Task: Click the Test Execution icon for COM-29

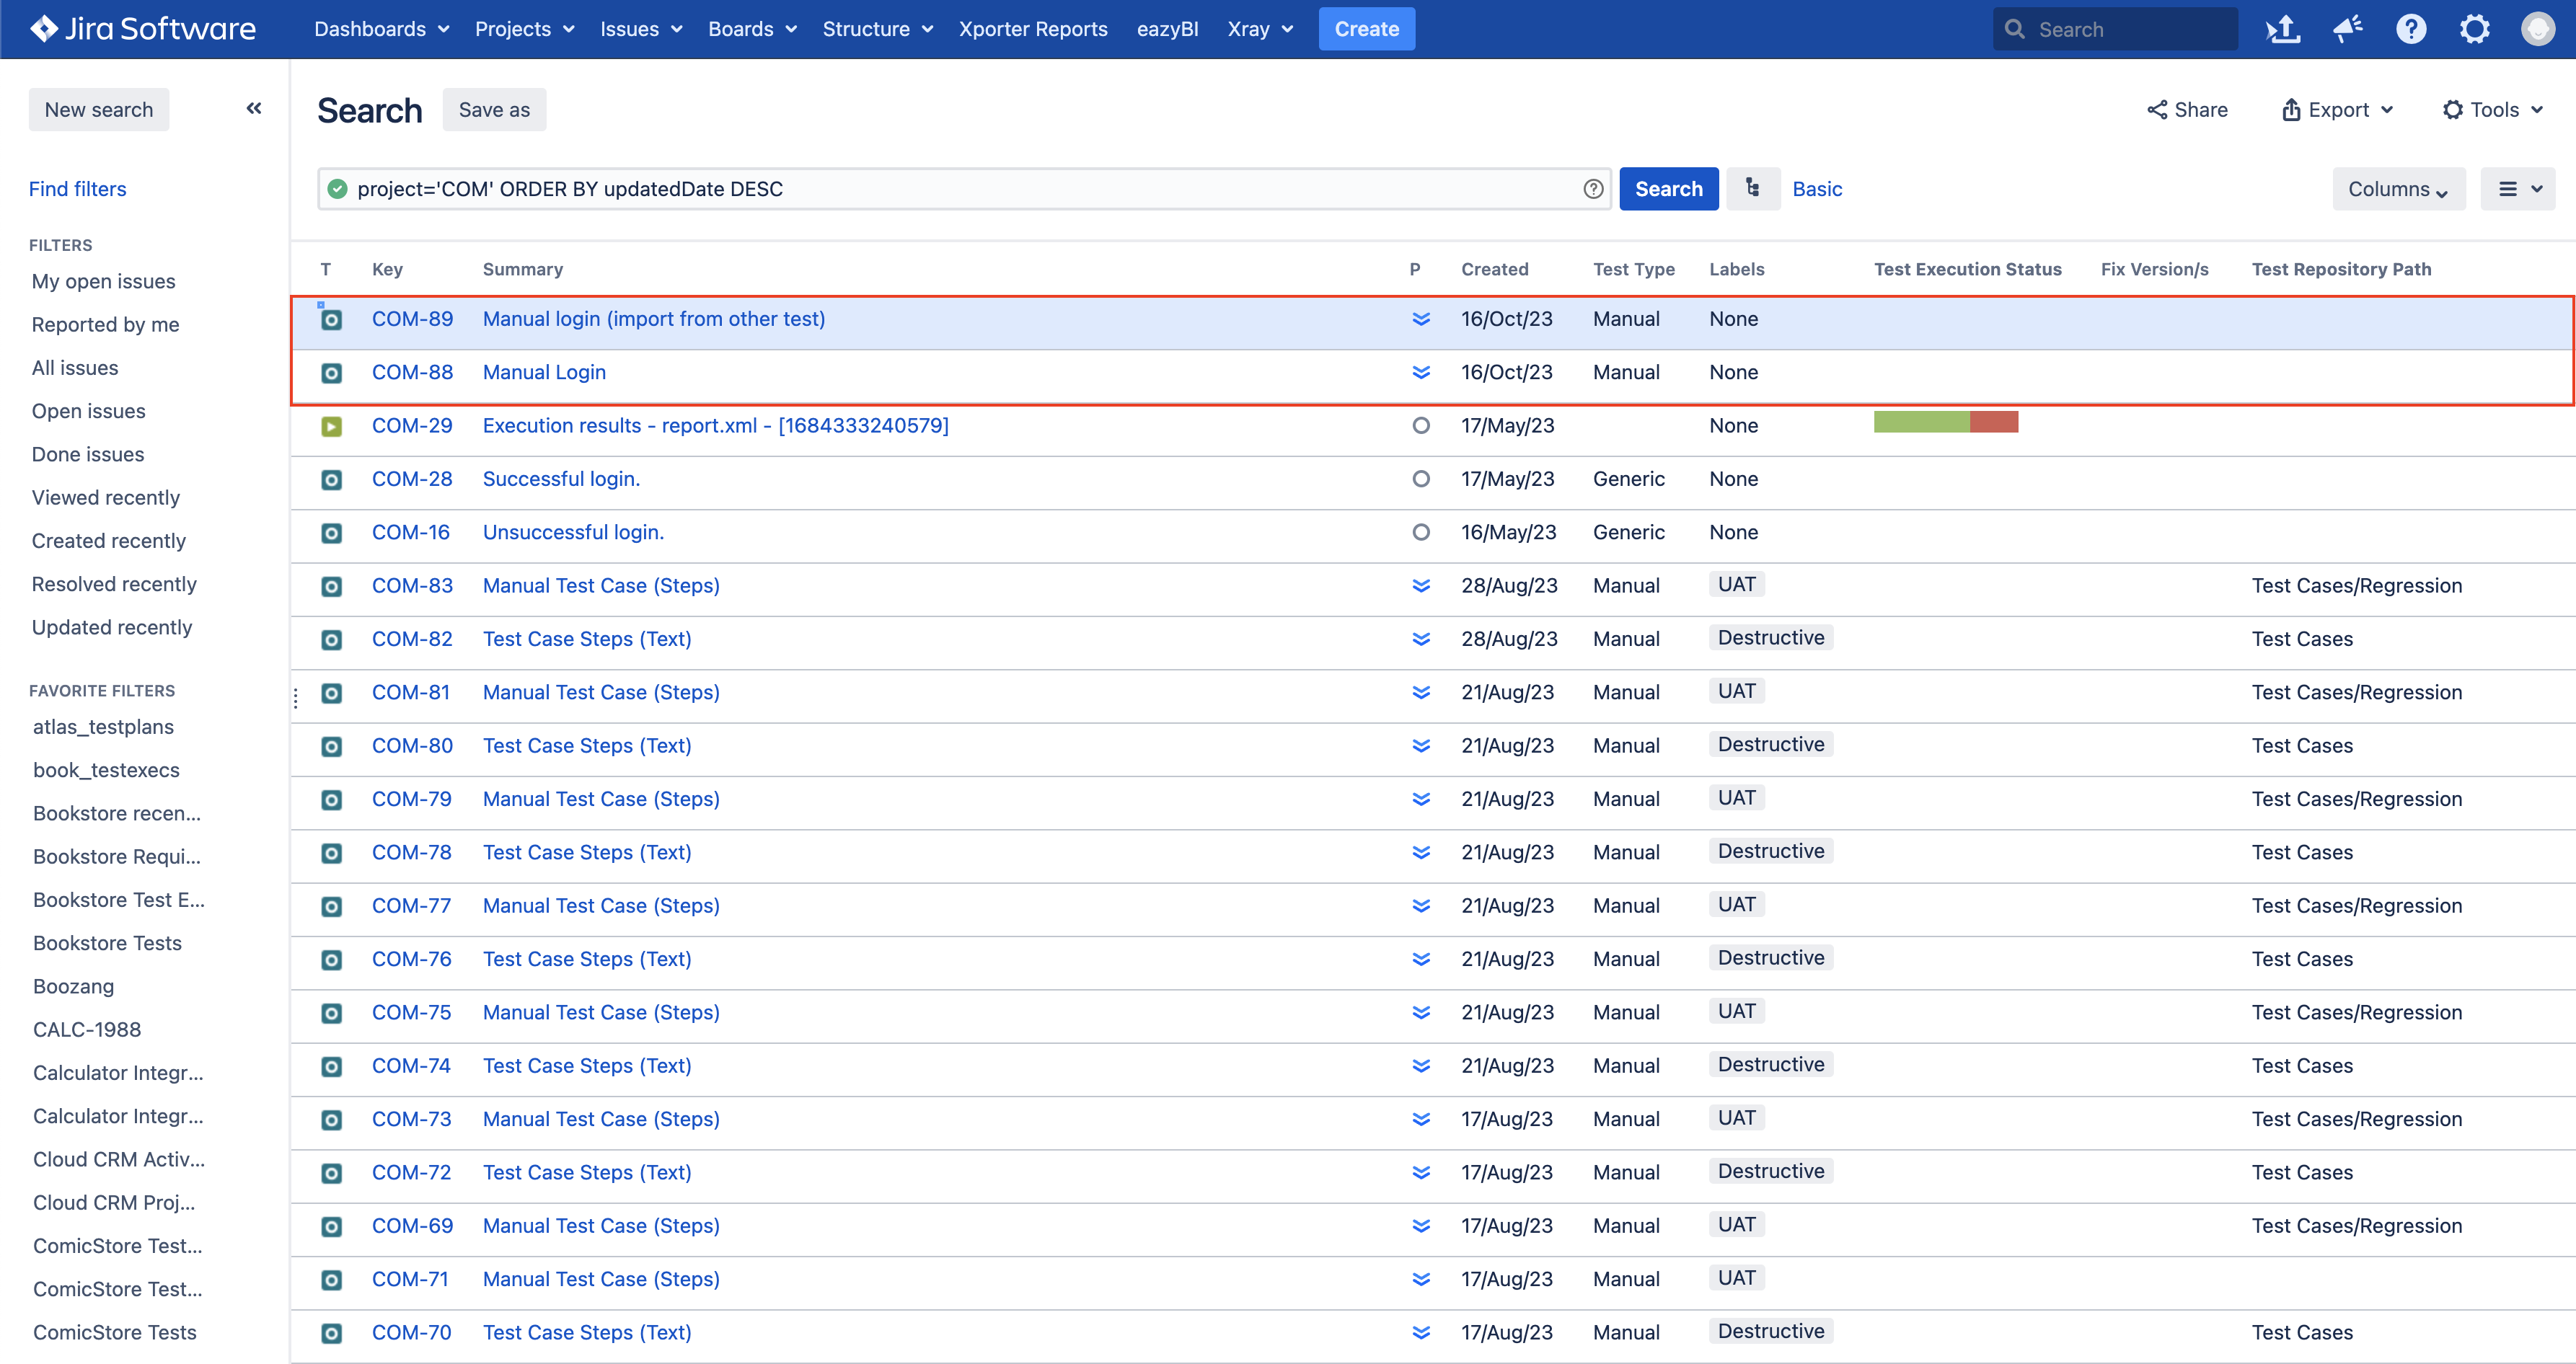Action: (x=331, y=426)
